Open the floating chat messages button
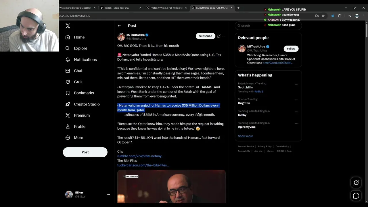The height and width of the screenshot is (207, 368). pos(356,196)
